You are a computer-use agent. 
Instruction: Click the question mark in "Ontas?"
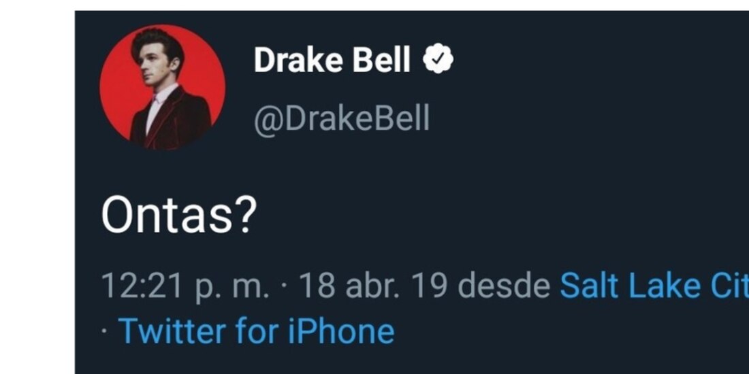click(248, 216)
